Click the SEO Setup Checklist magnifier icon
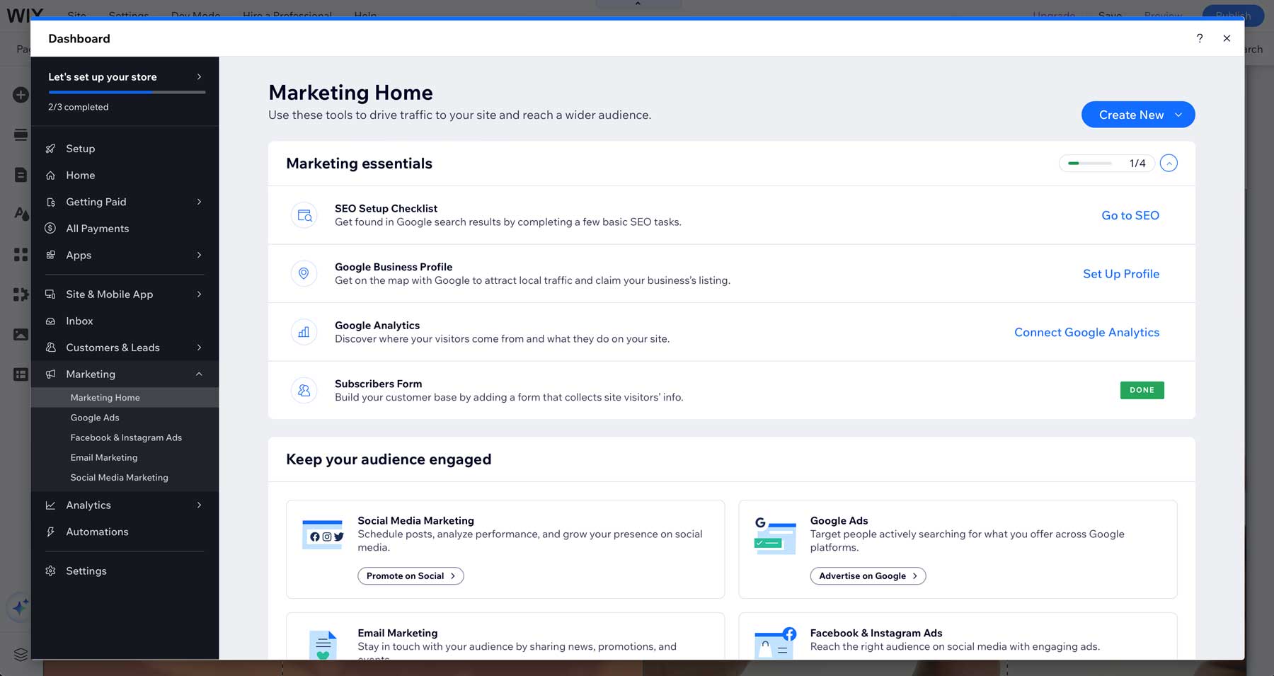This screenshot has height=676, width=1274. tap(304, 214)
